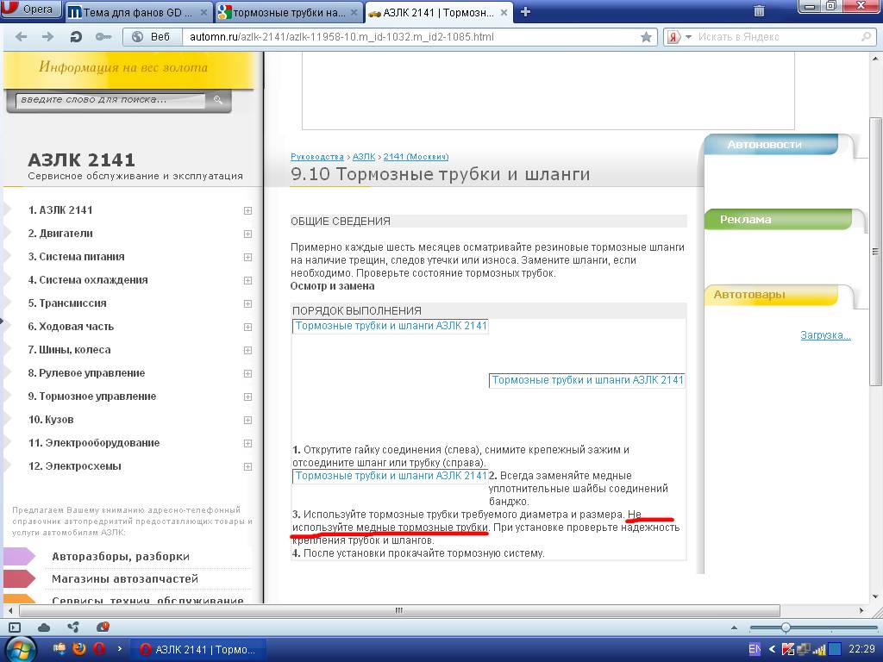Click the "Загрузка..." link
The height and width of the screenshot is (662, 883).
(825, 335)
